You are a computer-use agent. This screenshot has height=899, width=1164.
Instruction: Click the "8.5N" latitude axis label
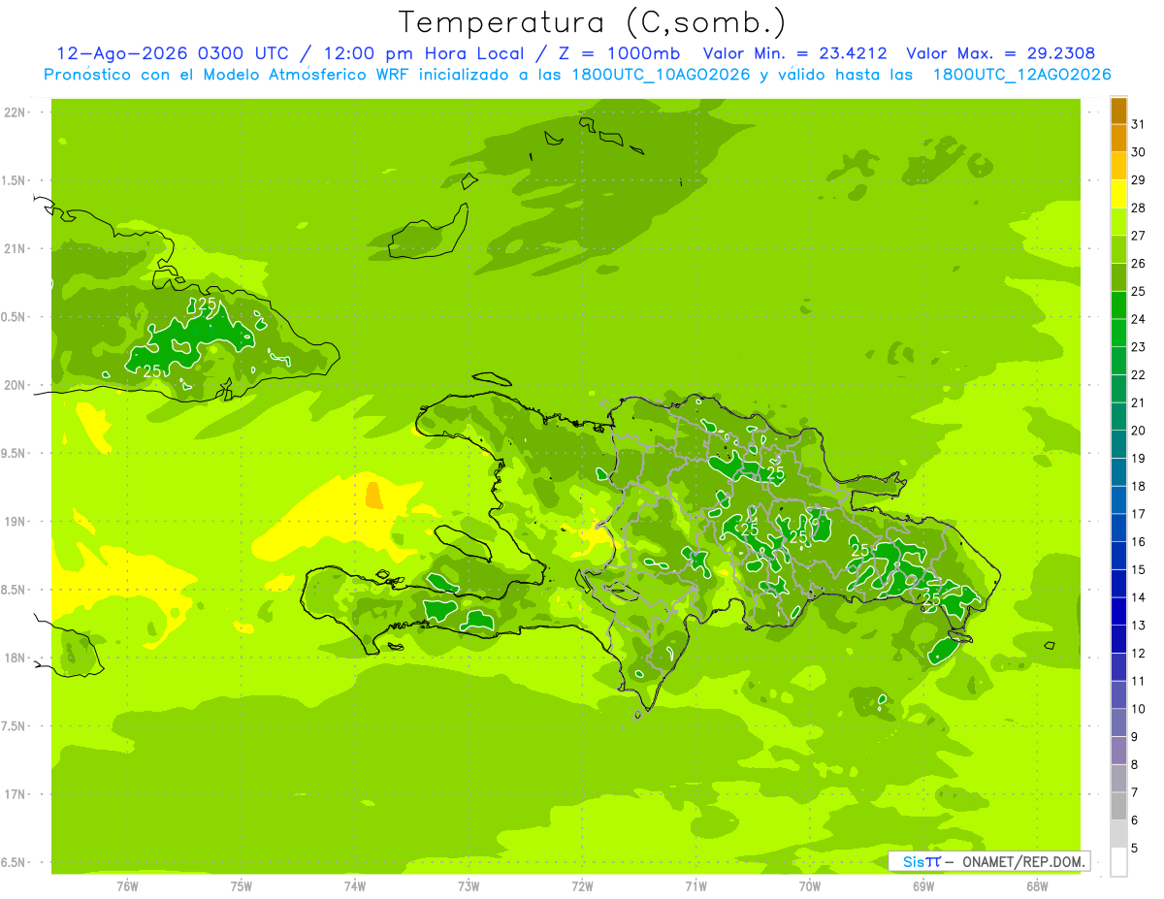click(x=15, y=590)
